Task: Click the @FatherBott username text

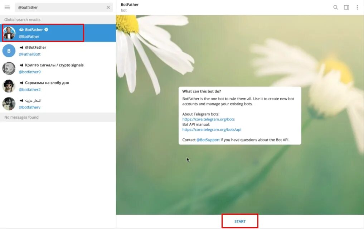Action: (29, 54)
